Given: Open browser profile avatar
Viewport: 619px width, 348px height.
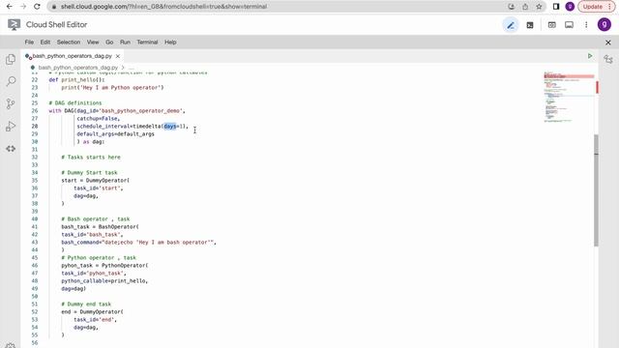Looking at the screenshot, I should pyautogui.click(x=570, y=7).
